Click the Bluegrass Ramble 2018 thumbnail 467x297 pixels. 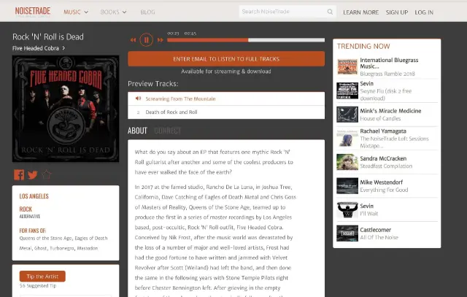pyautogui.click(x=347, y=66)
